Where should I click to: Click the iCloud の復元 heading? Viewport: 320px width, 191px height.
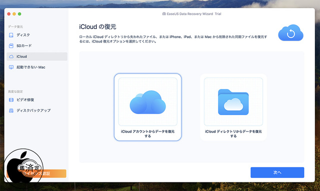(x=97, y=26)
